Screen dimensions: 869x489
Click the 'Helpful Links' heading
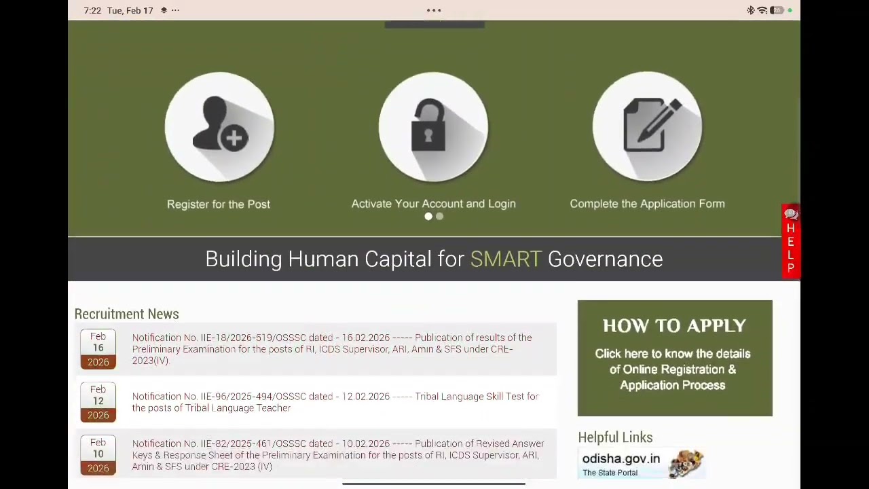615,437
